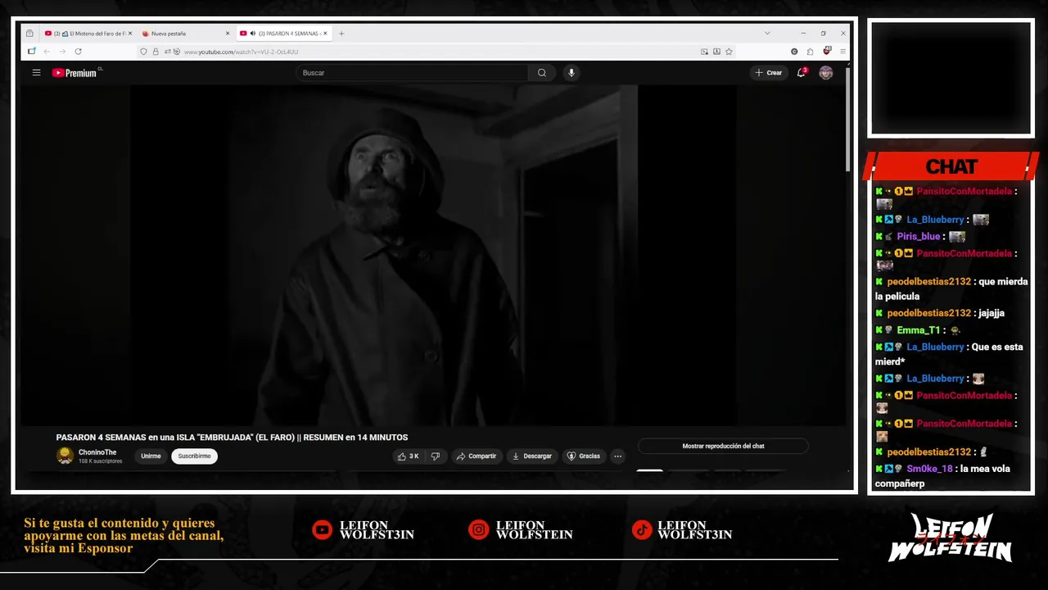Image resolution: width=1048 pixels, height=590 pixels.
Task: Click '108 K suscriptores' text
Action: 100,461
